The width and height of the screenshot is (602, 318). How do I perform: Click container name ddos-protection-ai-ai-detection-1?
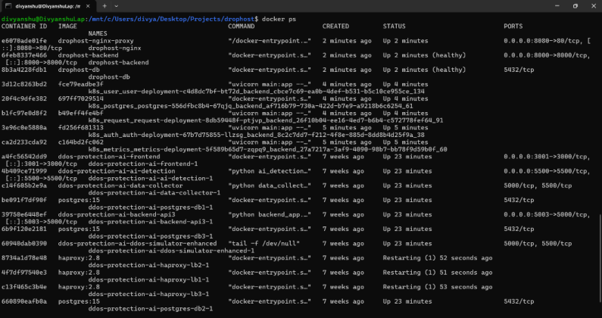pos(151,178)
